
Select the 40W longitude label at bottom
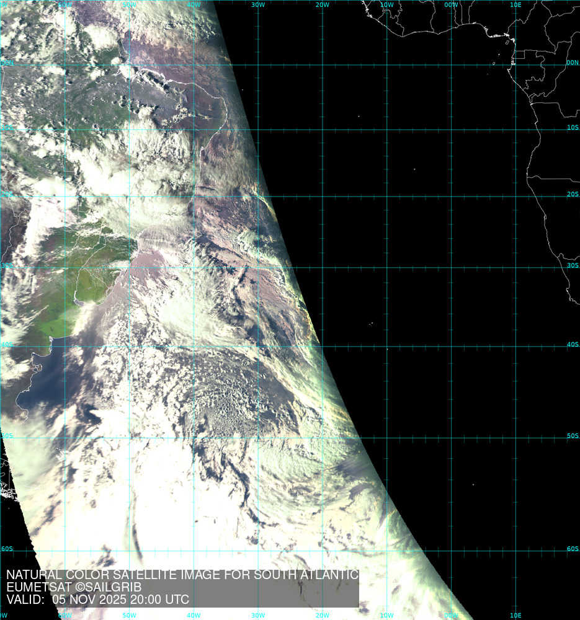tap(194, 616)
